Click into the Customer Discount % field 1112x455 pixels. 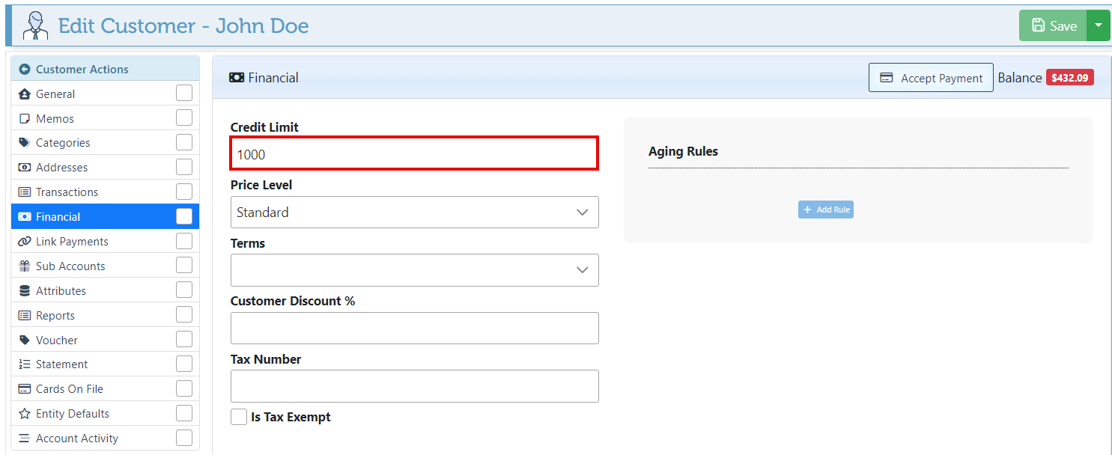coord(414,329)
